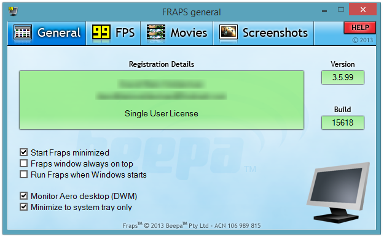Enable Fraps window always on top
This screenshot has width=384, height=237.
coord(23,164)
